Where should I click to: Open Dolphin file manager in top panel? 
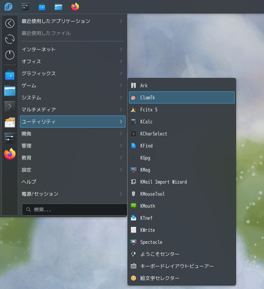58,7
